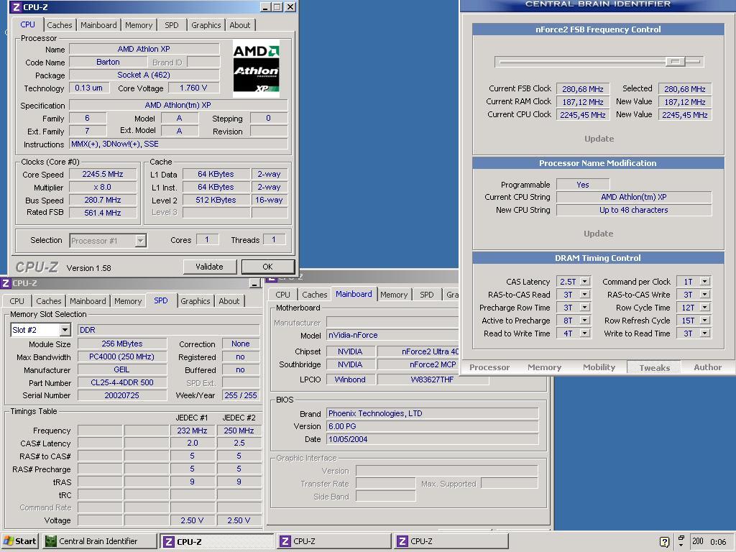
Task: Click the BIOS Date 10/05/2004
Action: click(x=432, y=439)
